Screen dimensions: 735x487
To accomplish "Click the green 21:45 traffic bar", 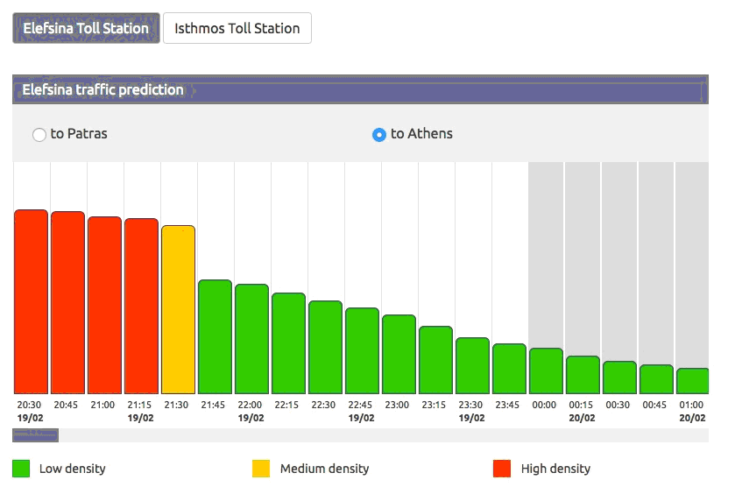I will (215, 337).
